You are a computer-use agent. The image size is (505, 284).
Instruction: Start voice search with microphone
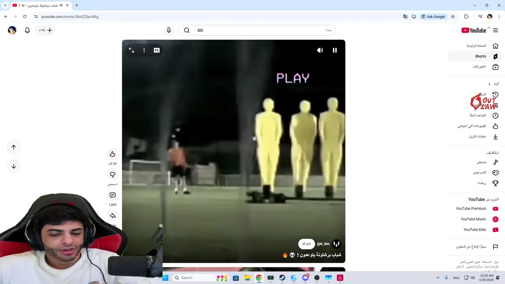[x=169, y=30]
